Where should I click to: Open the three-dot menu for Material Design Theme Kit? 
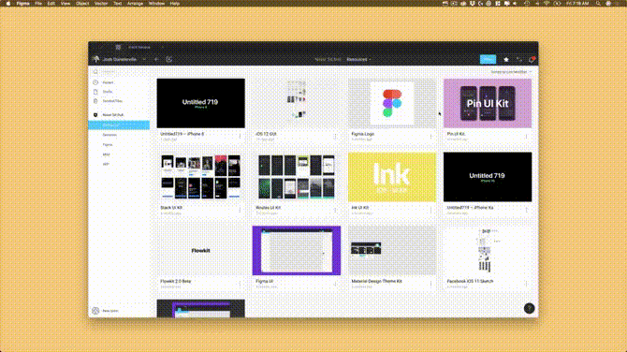coord(430,284)
